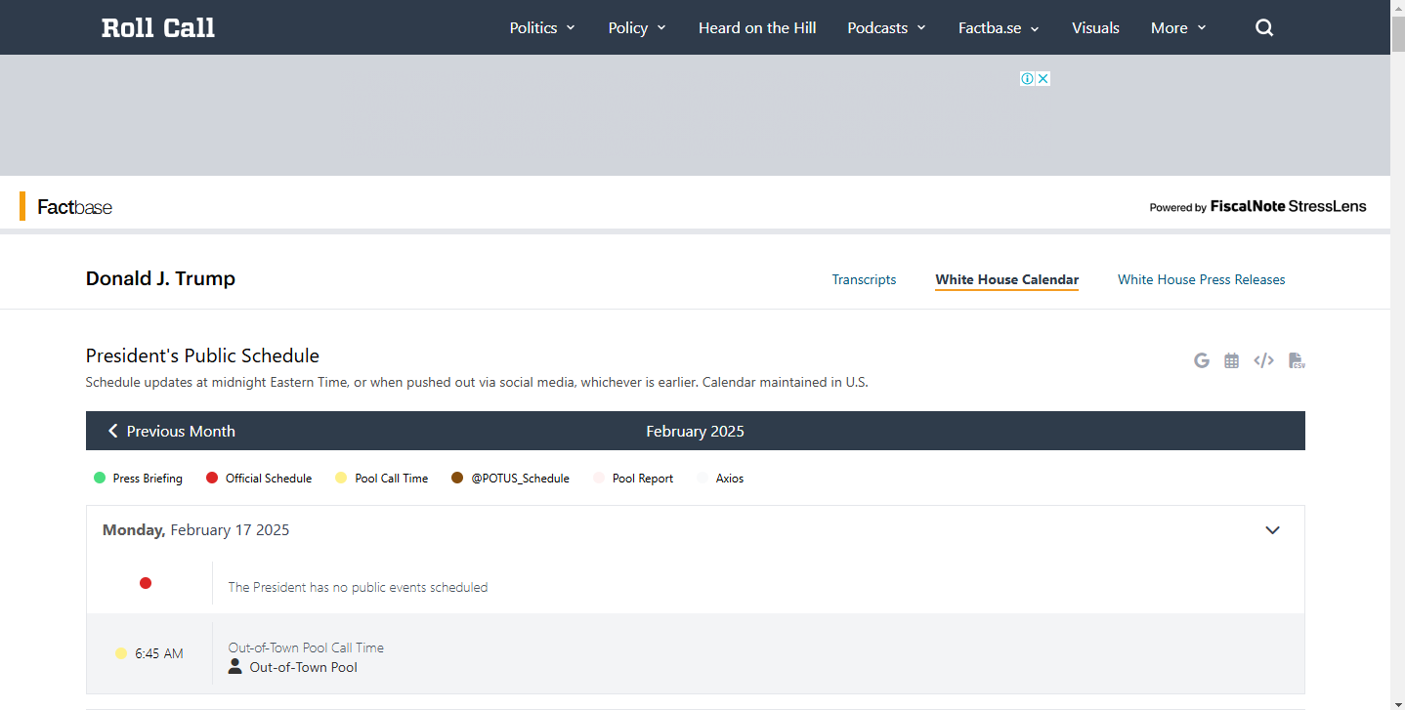Get the embed code icon
1405x710 pixels.
coord(1263,360)
